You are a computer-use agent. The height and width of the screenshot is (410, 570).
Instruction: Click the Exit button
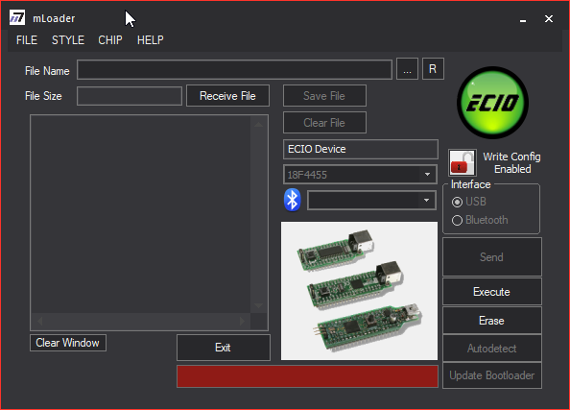point(224,348)
